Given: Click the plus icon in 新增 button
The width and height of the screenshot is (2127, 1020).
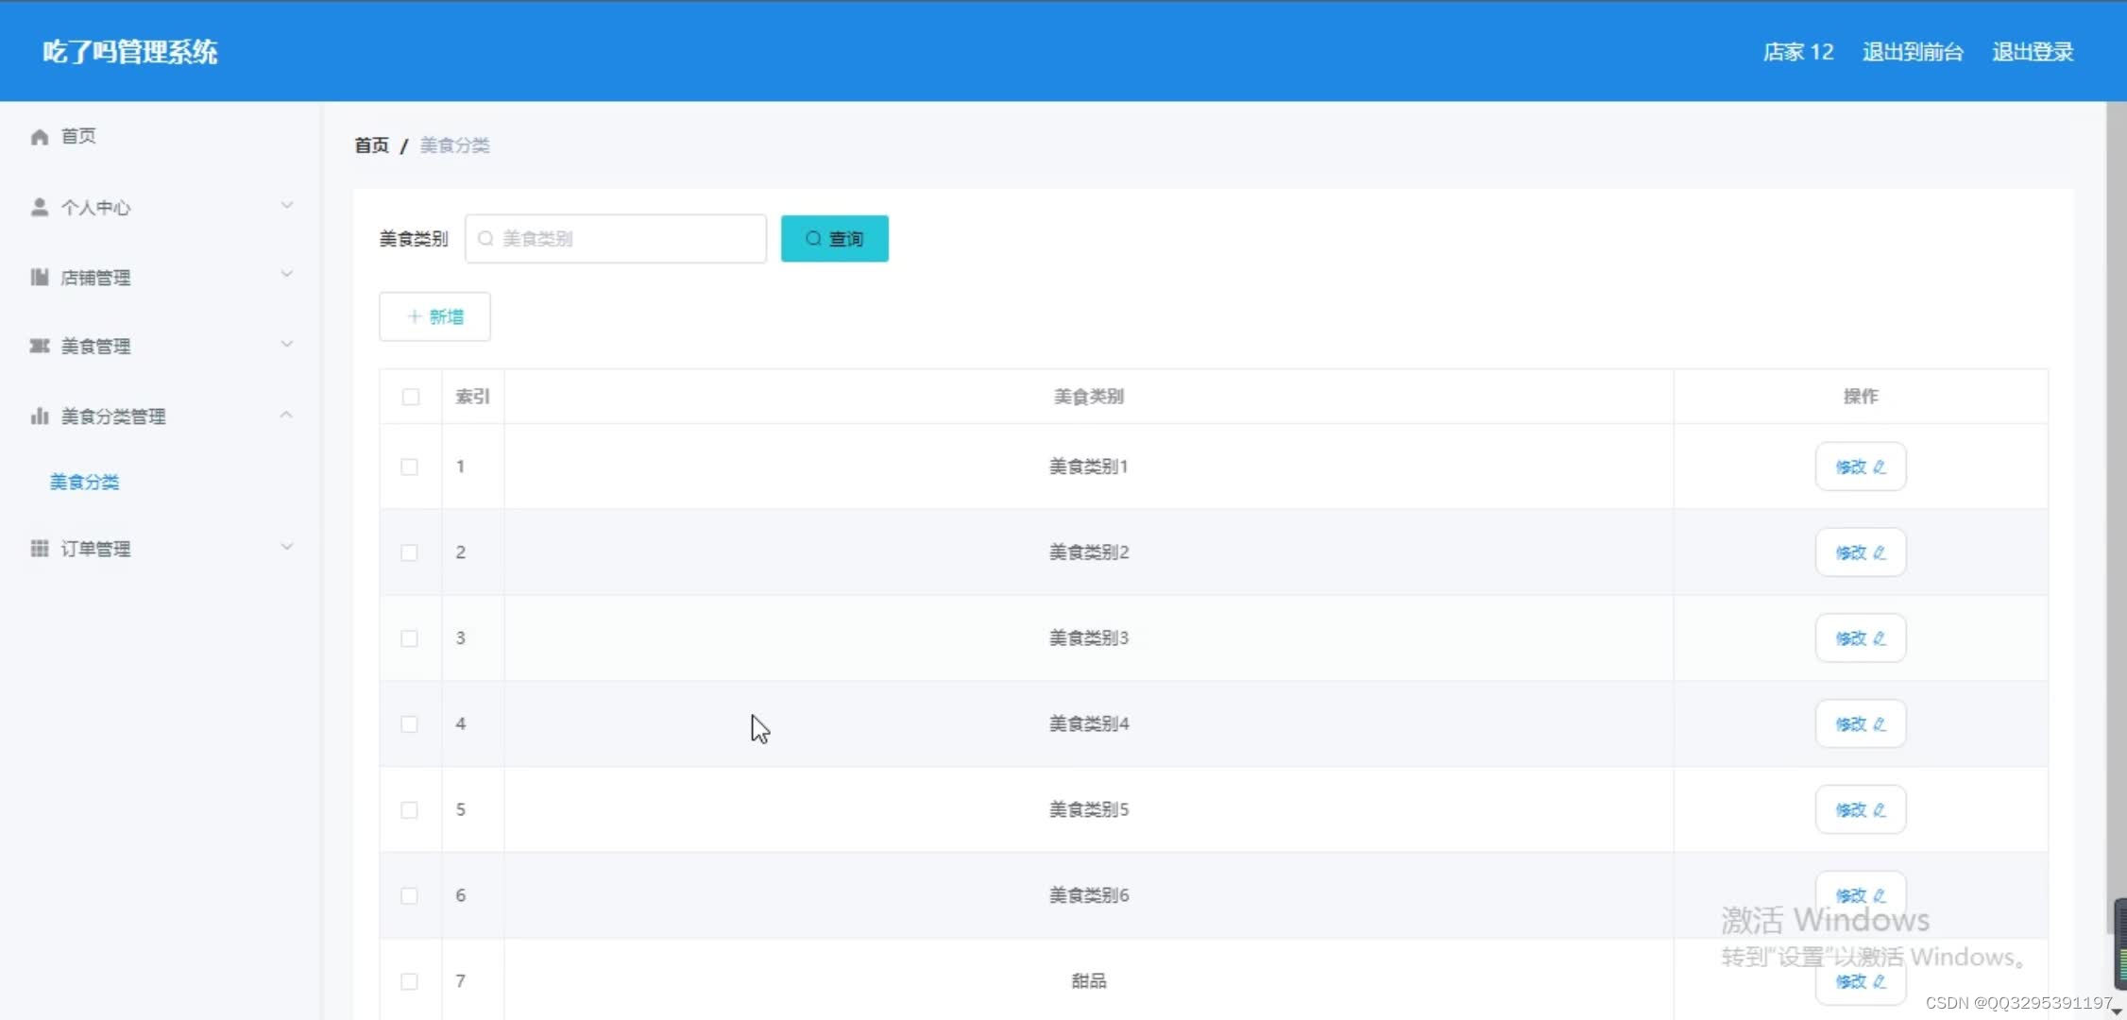Looking at the screenshot, I should [414, 316].
